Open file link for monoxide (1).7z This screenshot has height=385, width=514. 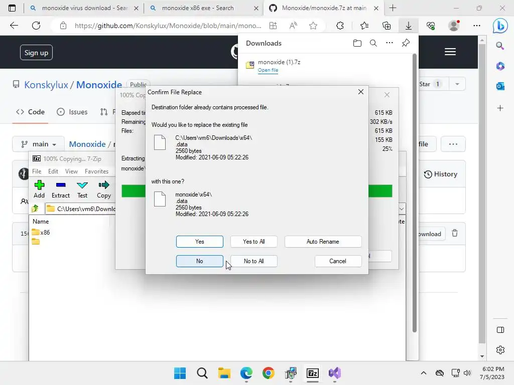(268, 70)
